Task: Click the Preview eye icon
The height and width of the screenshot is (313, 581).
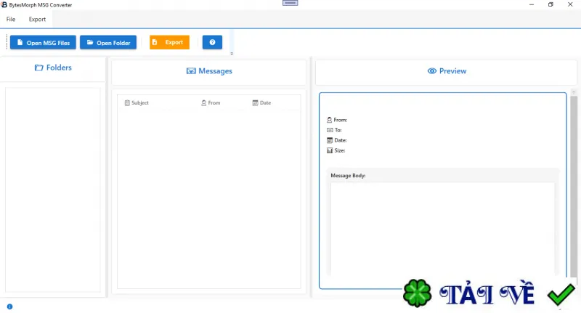Action: (x=431, y=71)
